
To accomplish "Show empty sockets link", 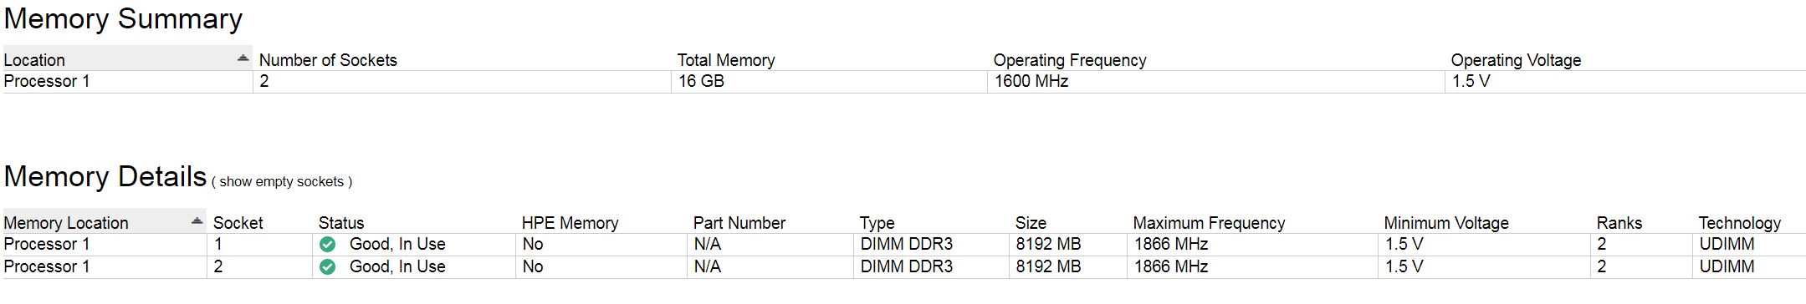I will click(x=282, y=181).
